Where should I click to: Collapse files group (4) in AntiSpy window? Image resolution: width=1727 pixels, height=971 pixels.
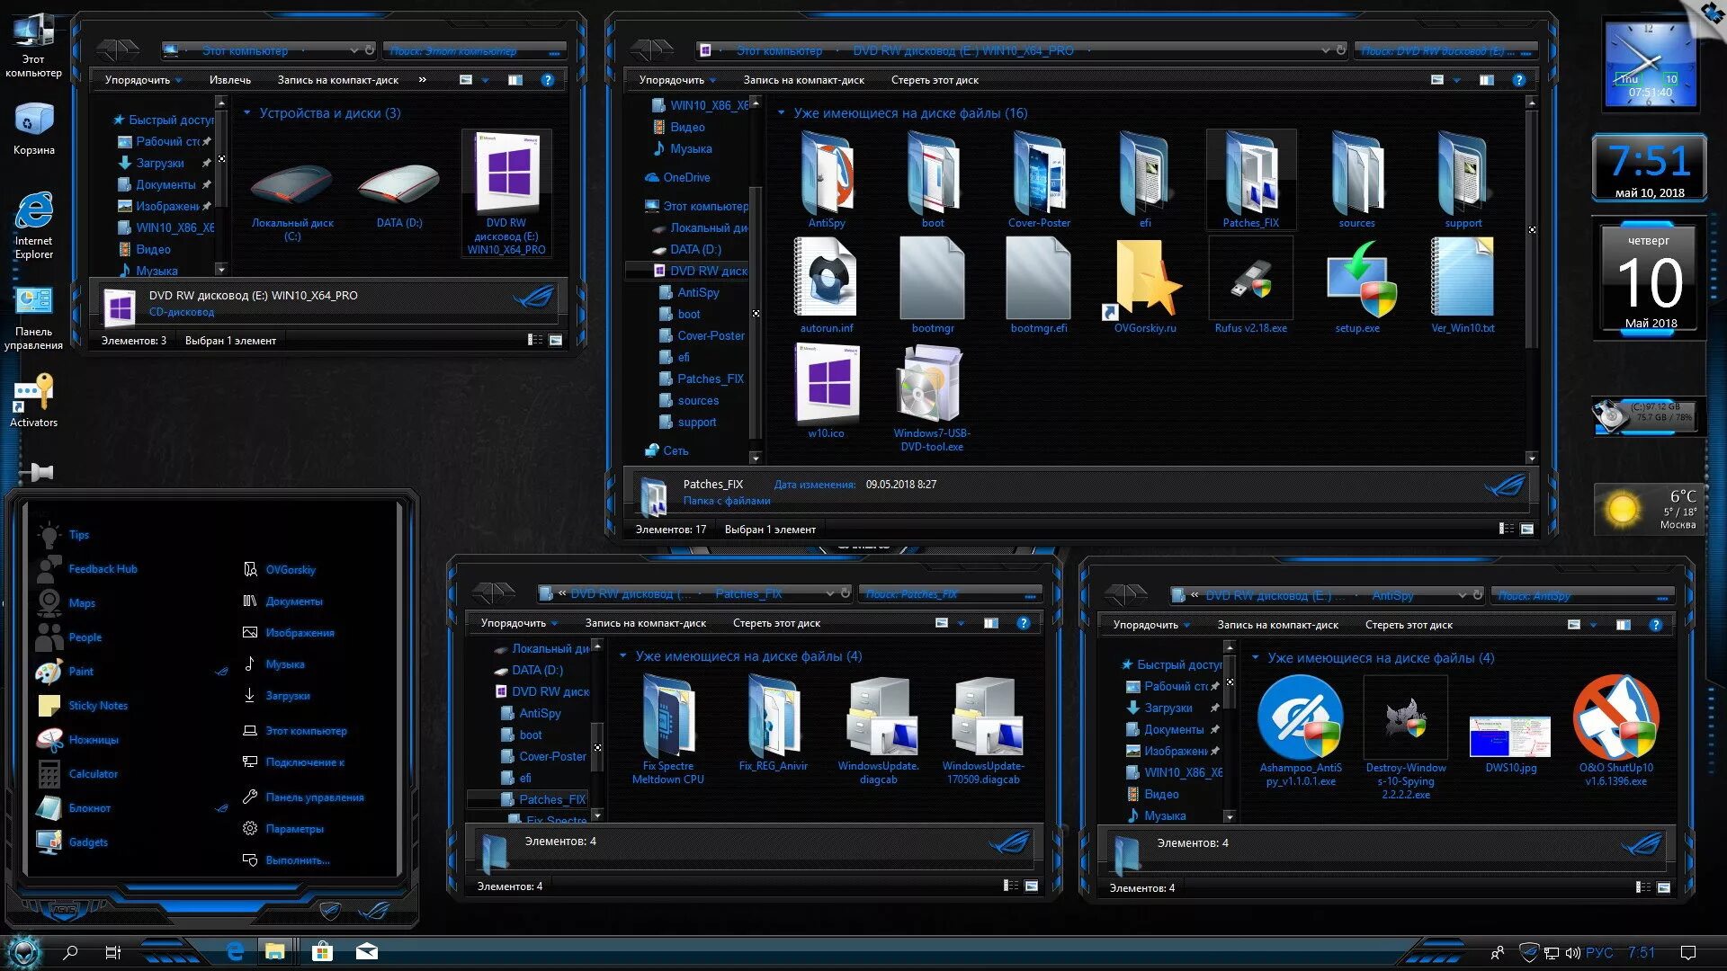1255,658
